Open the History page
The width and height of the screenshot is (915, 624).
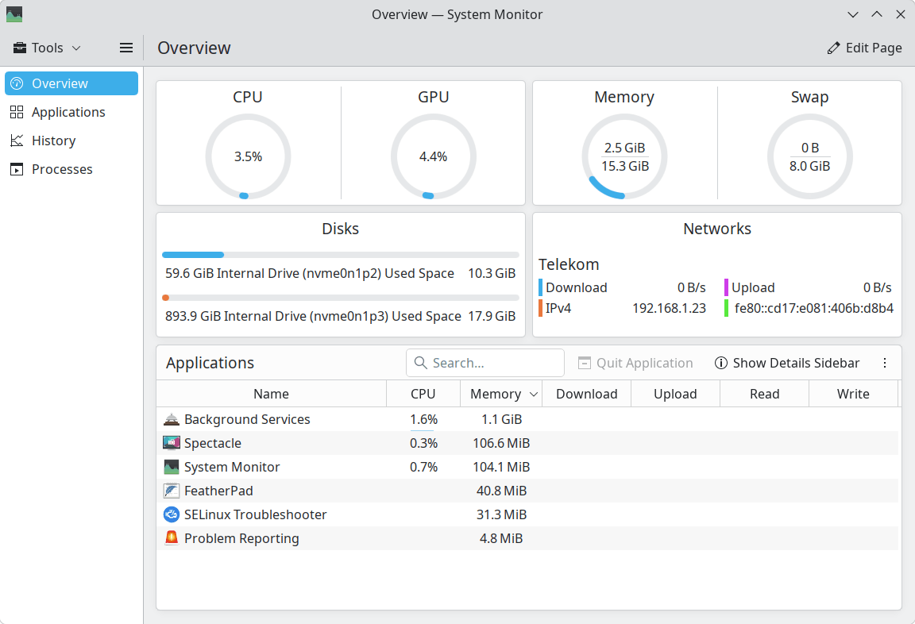tap(53, 141)
